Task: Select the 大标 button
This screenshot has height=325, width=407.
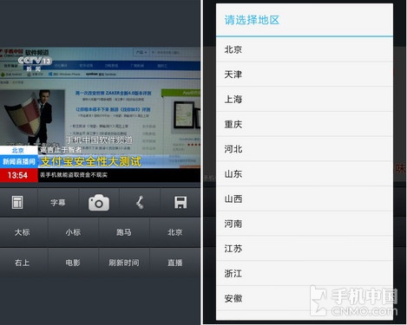Action: (x=23, y=232)
